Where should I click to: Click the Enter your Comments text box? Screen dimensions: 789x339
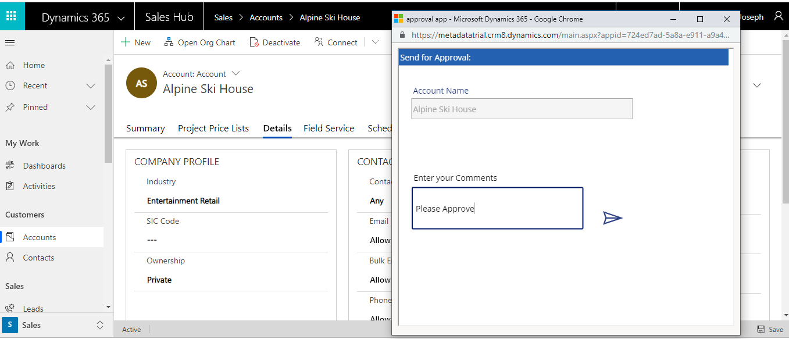point(497,208)
